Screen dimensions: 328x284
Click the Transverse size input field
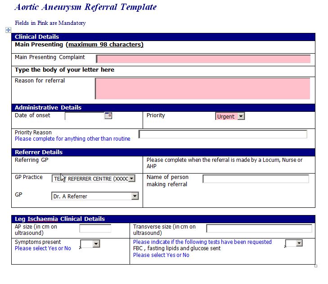(259, 228)
